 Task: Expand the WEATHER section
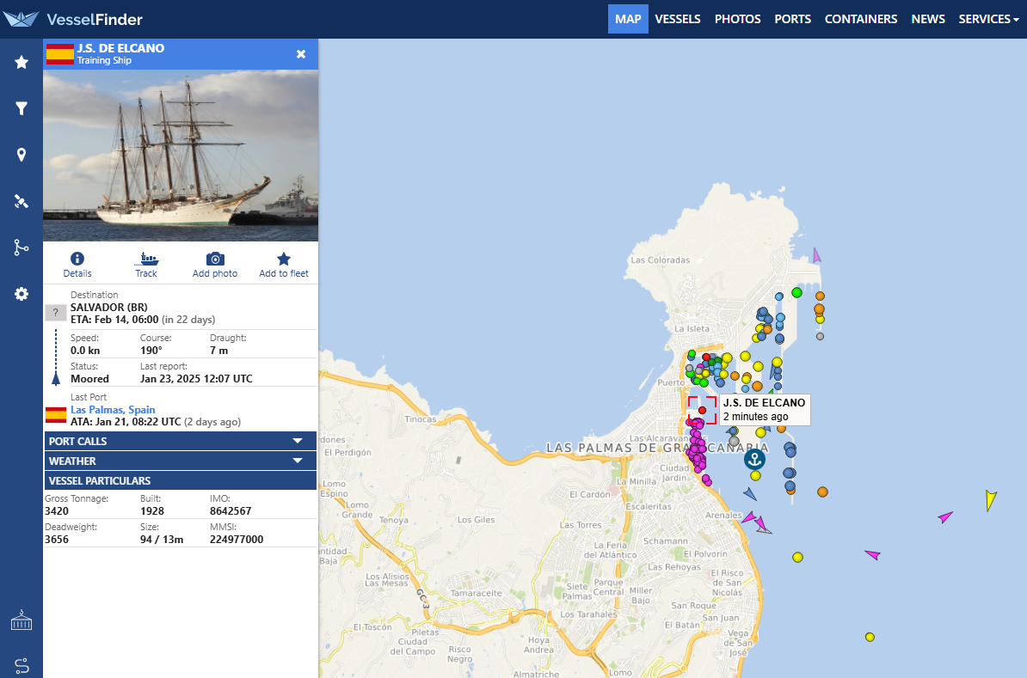click(180, 461)
